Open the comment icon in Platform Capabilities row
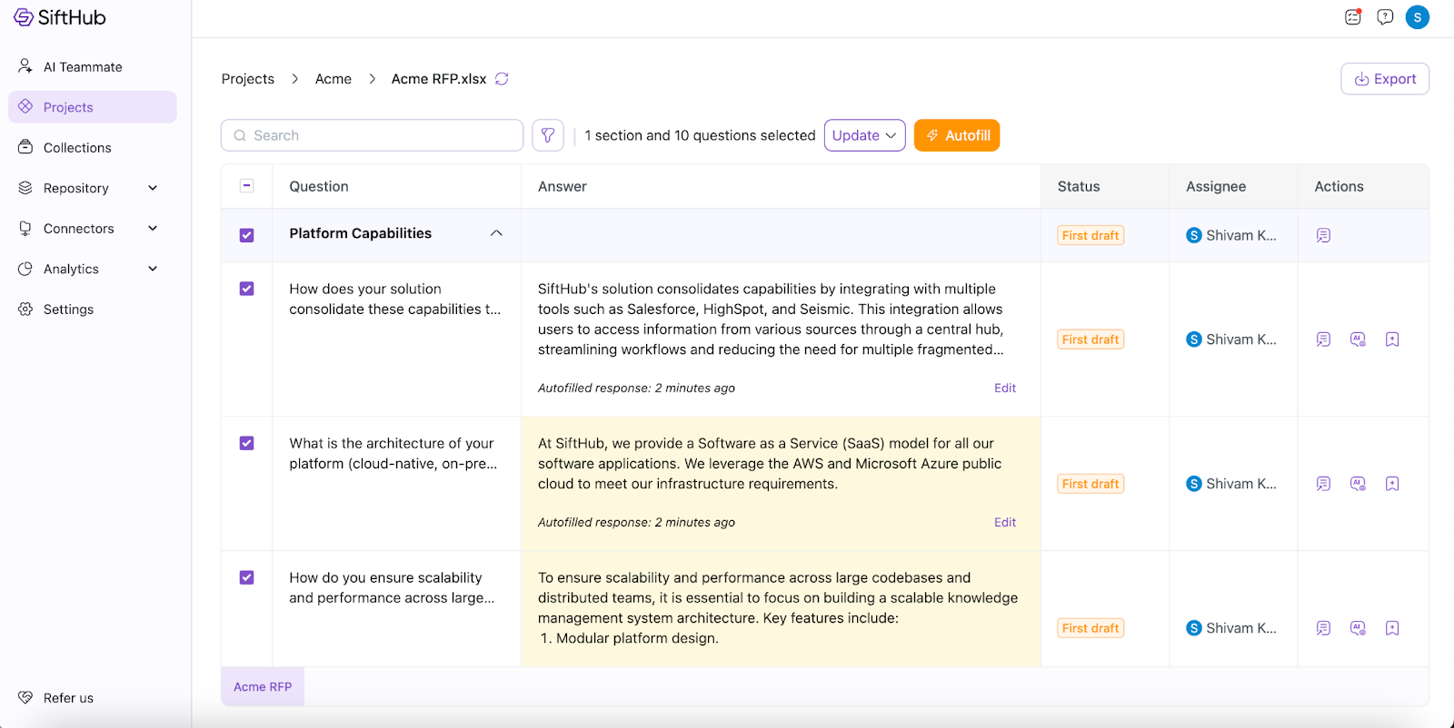 point(1323,235)
